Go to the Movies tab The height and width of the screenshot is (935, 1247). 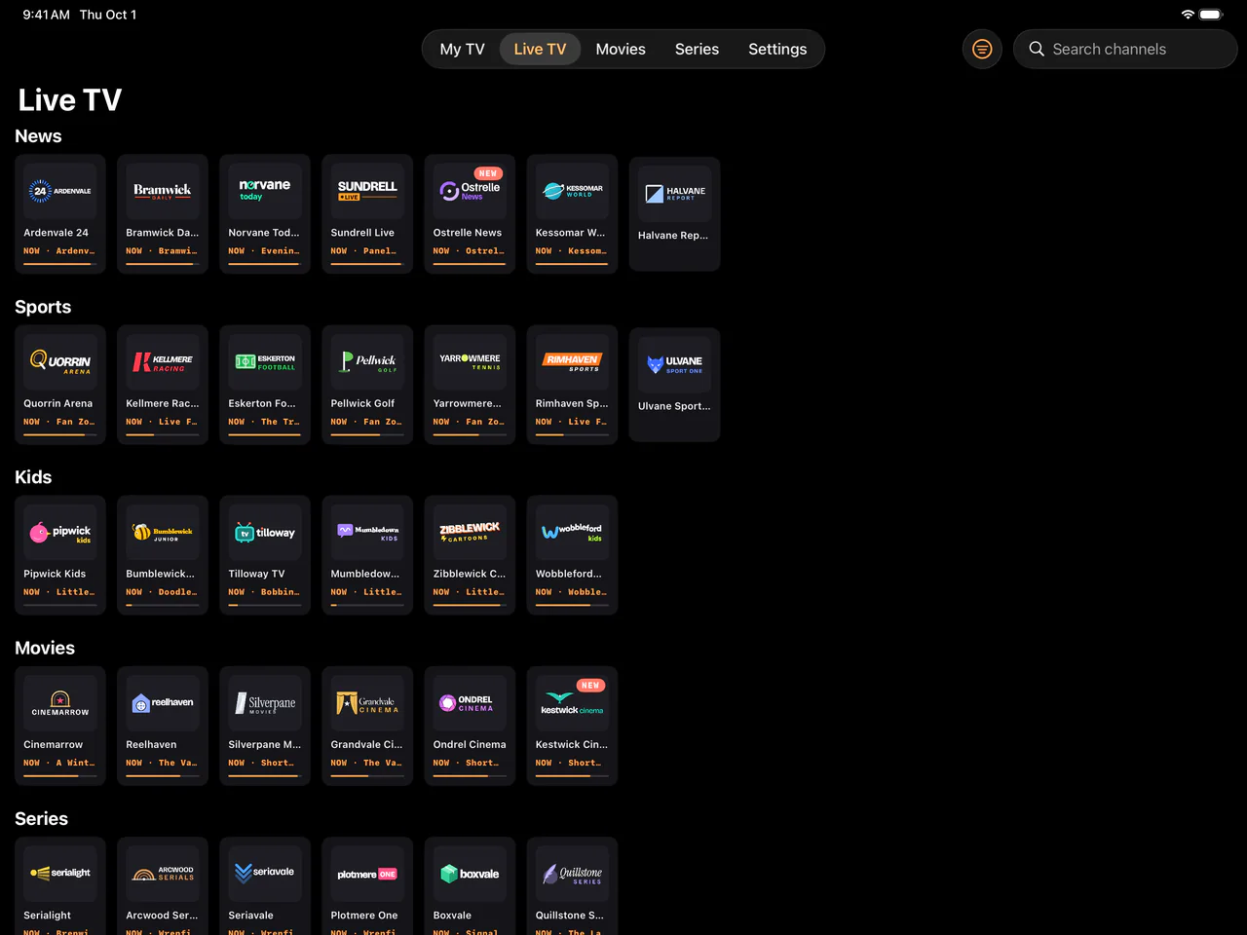point(621,49)
